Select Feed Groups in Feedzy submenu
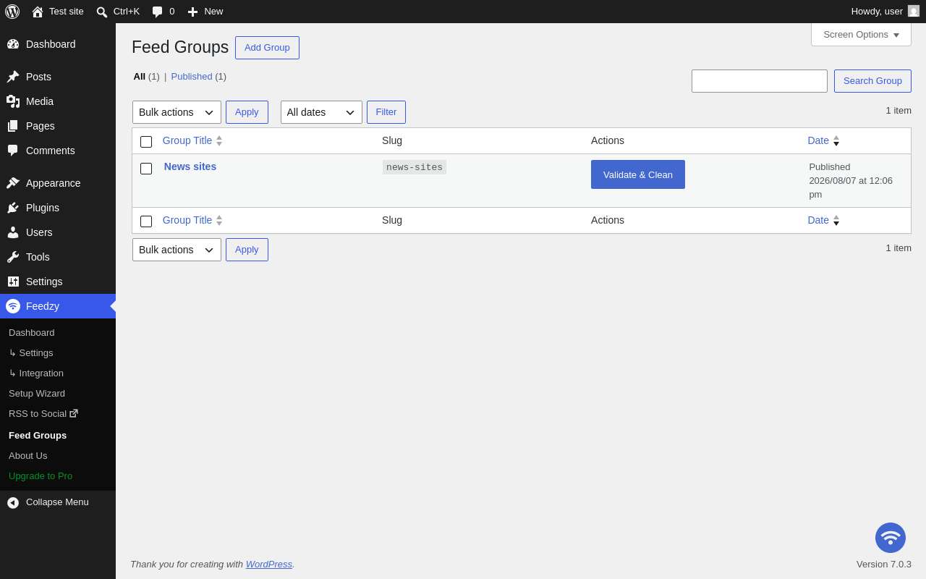This screenshot has height=579, width=926. coord(38,435)
